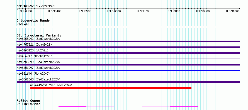Click ruler position 83990900
The width and height of the screenshot is (248, 110).
click(x=203, y=11)
